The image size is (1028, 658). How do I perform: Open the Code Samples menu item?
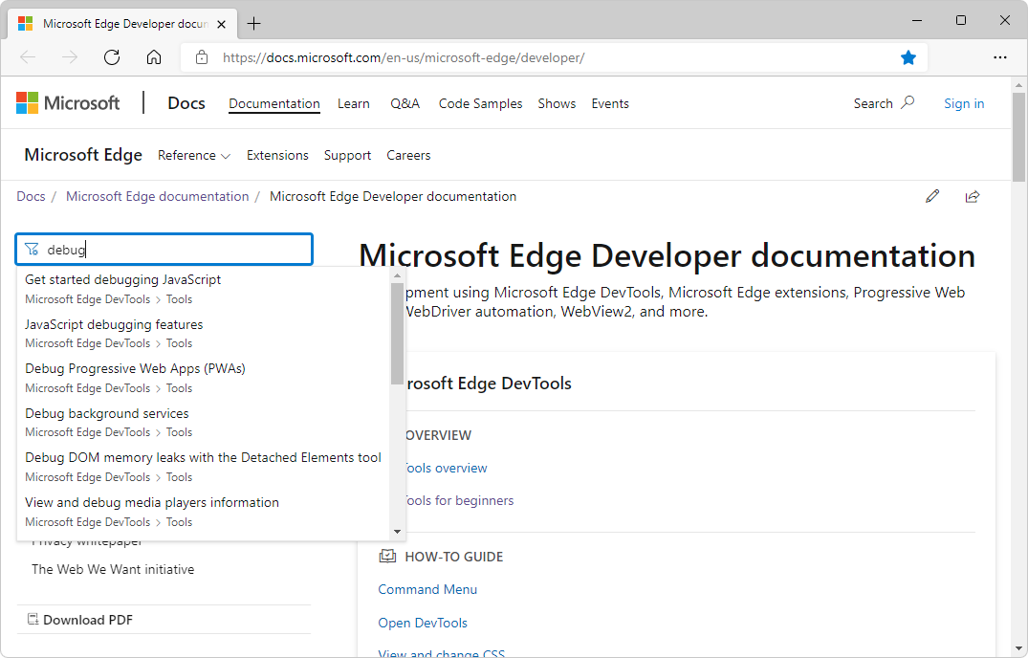(480, 103)
